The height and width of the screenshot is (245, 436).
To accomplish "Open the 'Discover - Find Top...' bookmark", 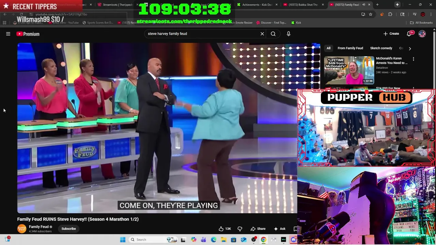I will coord(271,23).
